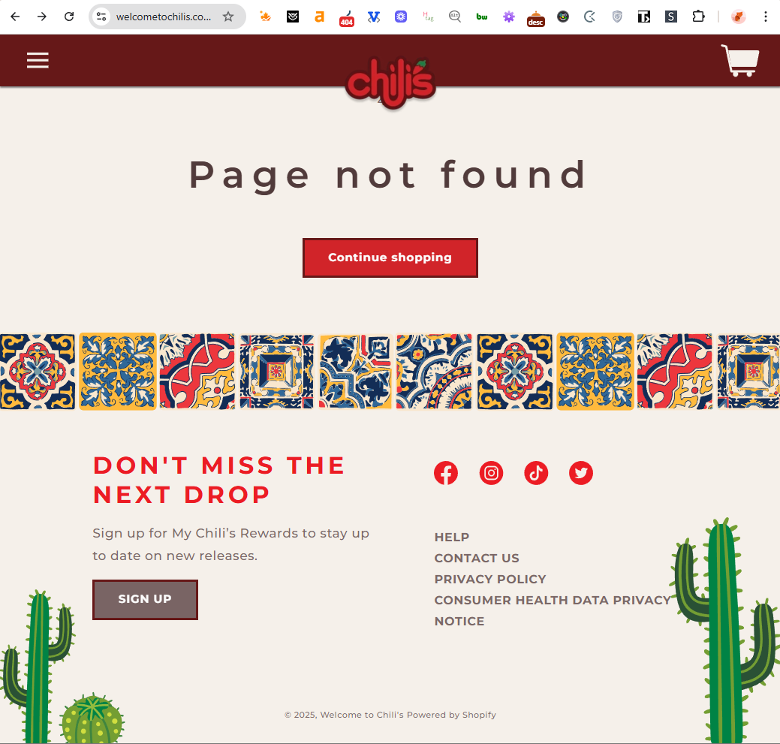Viewport: 780px width, 744px height.
Task: Open the PRIVACY POLICY link
Action: coord(490,579)
